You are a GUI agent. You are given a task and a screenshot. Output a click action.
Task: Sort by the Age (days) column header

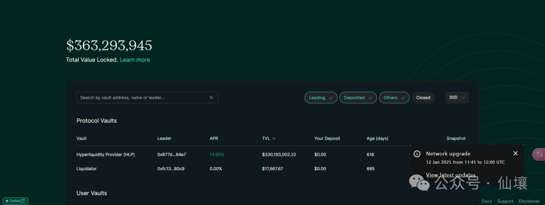point(377,139)
